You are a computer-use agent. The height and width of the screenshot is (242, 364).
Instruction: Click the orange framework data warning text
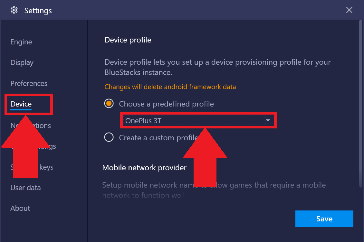(170, 87)
